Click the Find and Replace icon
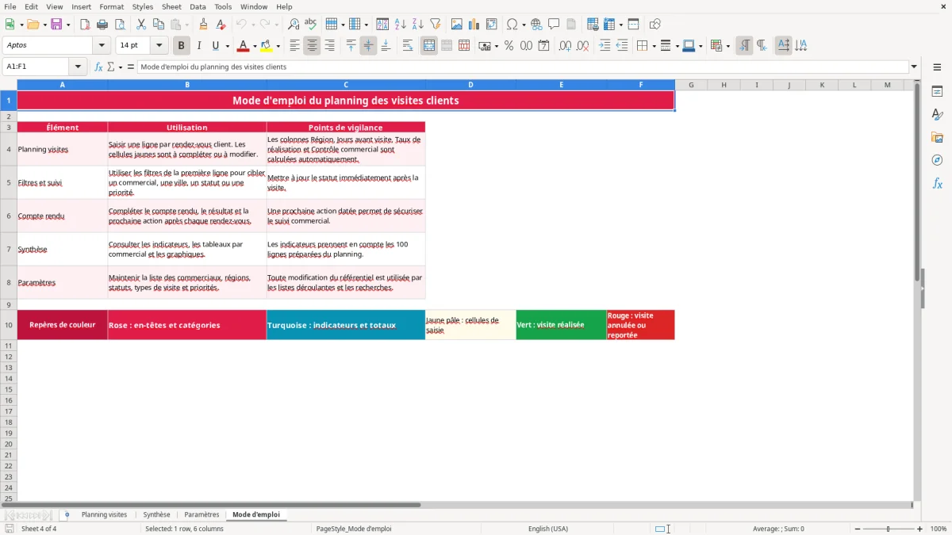This screenshot has width=952, height=535. [x=294, y=25]
